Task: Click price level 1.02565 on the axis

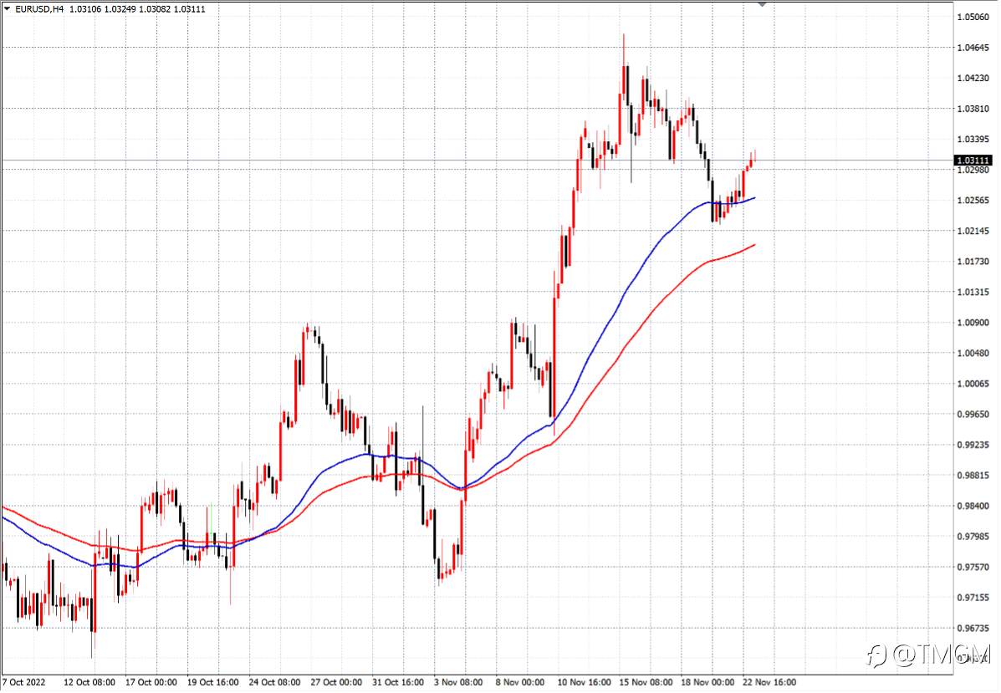Action: coord(973,200)
